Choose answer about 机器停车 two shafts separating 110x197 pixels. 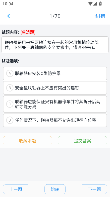(x=58, y=104)
